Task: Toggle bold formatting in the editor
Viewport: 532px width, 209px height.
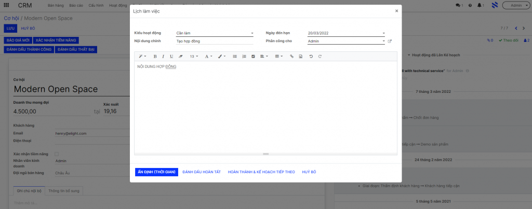Action: (155, 57)
